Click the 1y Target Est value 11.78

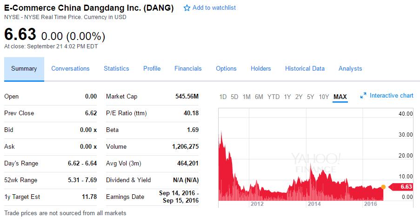[x=89, y=197]
